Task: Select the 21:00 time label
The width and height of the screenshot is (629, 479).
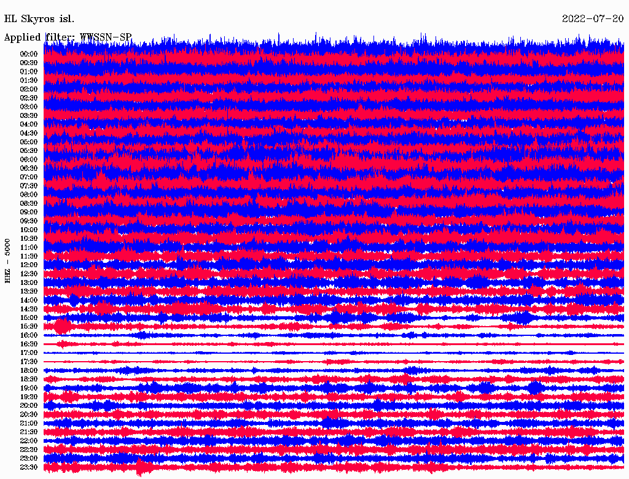Action: [x=29, y=423]
